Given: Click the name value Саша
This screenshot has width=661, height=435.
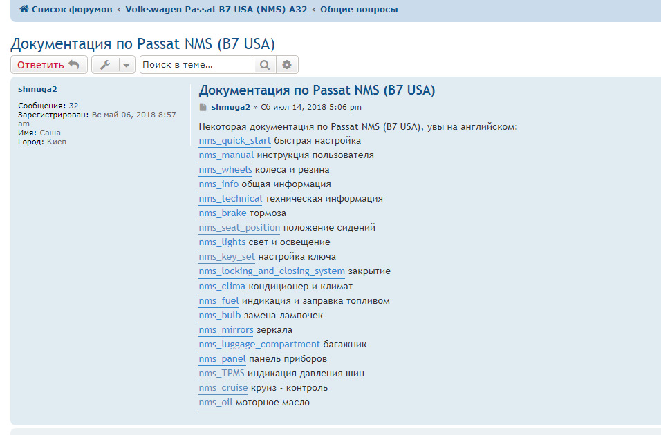Looking at the screenshot, I should (x=50, y=133).
